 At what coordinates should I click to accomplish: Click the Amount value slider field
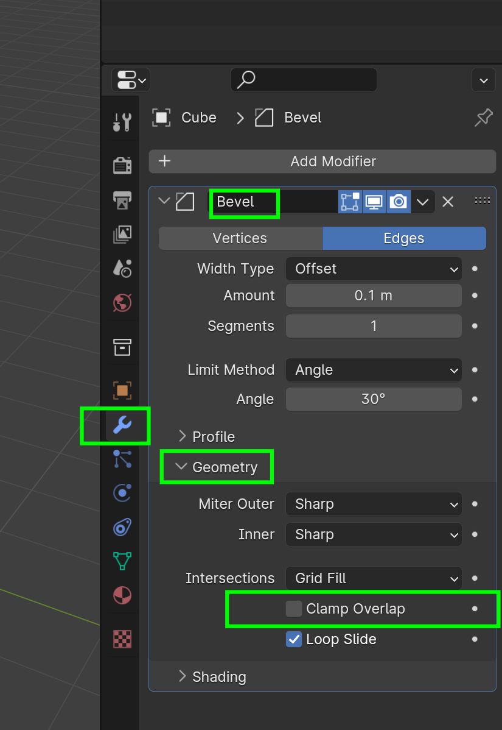pos(374,296)
